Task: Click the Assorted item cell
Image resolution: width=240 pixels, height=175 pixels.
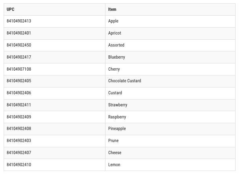Action: [x=170, y=45]
